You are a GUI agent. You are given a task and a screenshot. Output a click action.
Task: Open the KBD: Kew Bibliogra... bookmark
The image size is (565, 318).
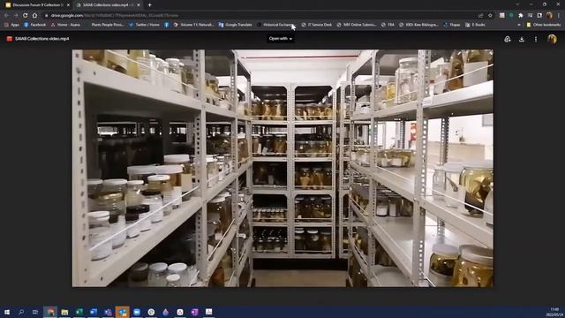pyautogui.click(x=418, y=25)
